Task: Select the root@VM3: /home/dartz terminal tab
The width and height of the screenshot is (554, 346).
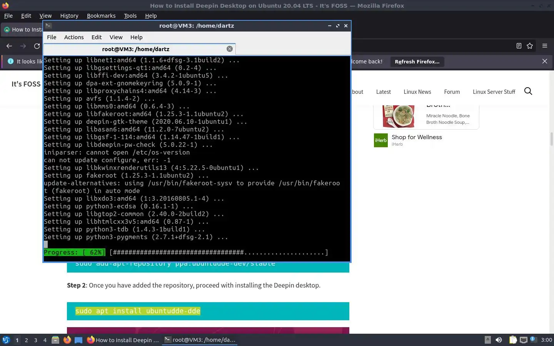Action: (139, 49)
